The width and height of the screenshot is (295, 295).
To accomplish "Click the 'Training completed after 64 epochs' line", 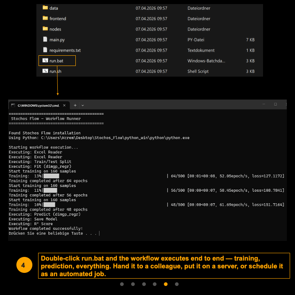I will point(48,181).
